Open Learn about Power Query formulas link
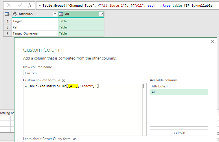The image size is (219, 142). coord(50,139)
